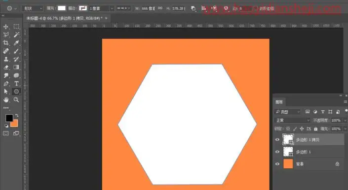Toggle the layer filtering on/off switch
This screenshot has width=348, height=190.
coord(346,110)
